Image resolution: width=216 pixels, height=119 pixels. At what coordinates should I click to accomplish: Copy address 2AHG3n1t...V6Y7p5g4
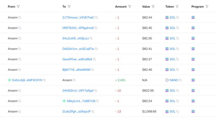[96, 90]
